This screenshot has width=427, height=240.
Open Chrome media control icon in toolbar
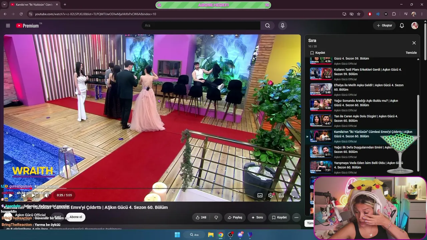(406, 14)
